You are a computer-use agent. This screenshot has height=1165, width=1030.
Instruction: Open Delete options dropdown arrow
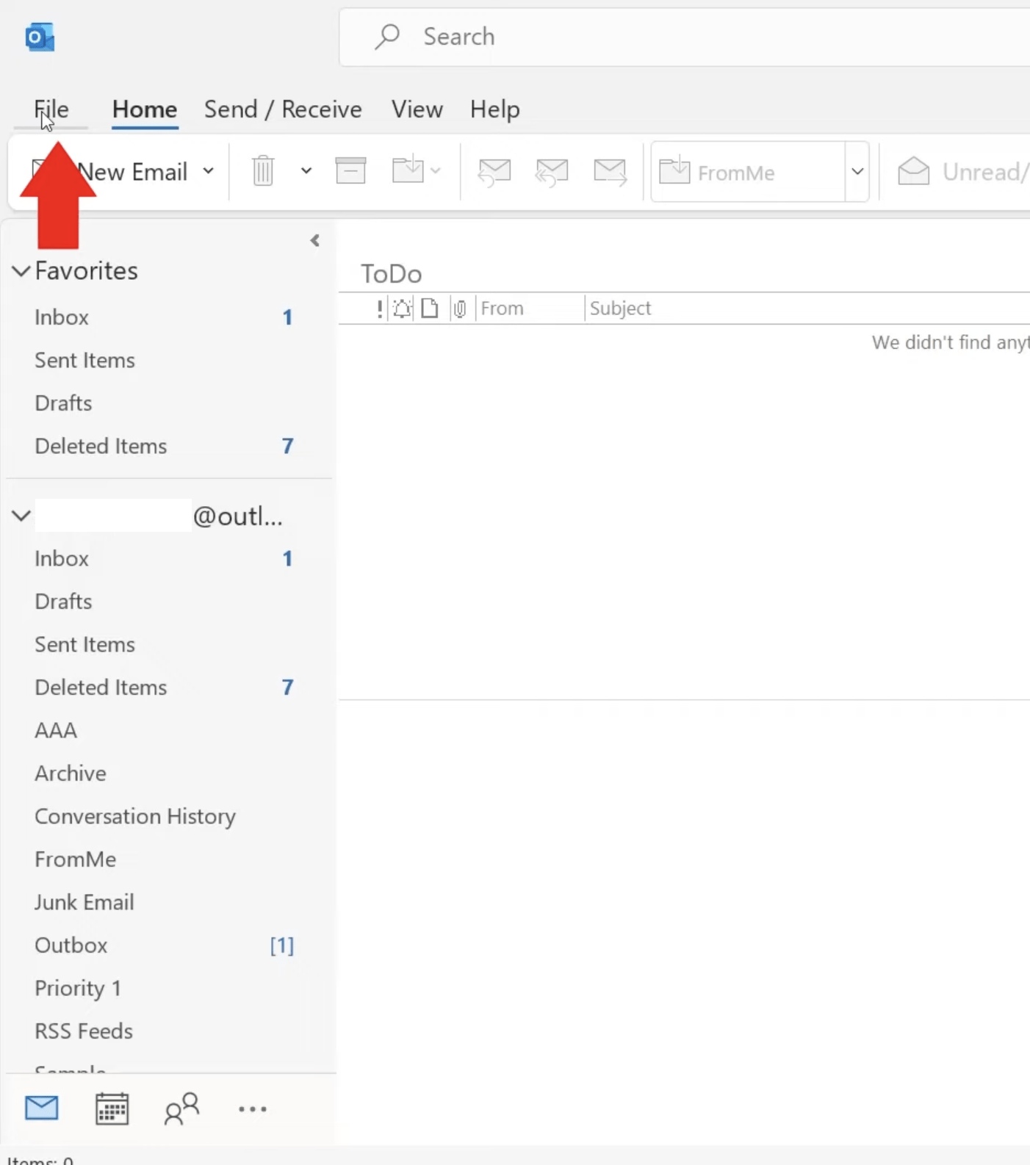pos(306,171)
